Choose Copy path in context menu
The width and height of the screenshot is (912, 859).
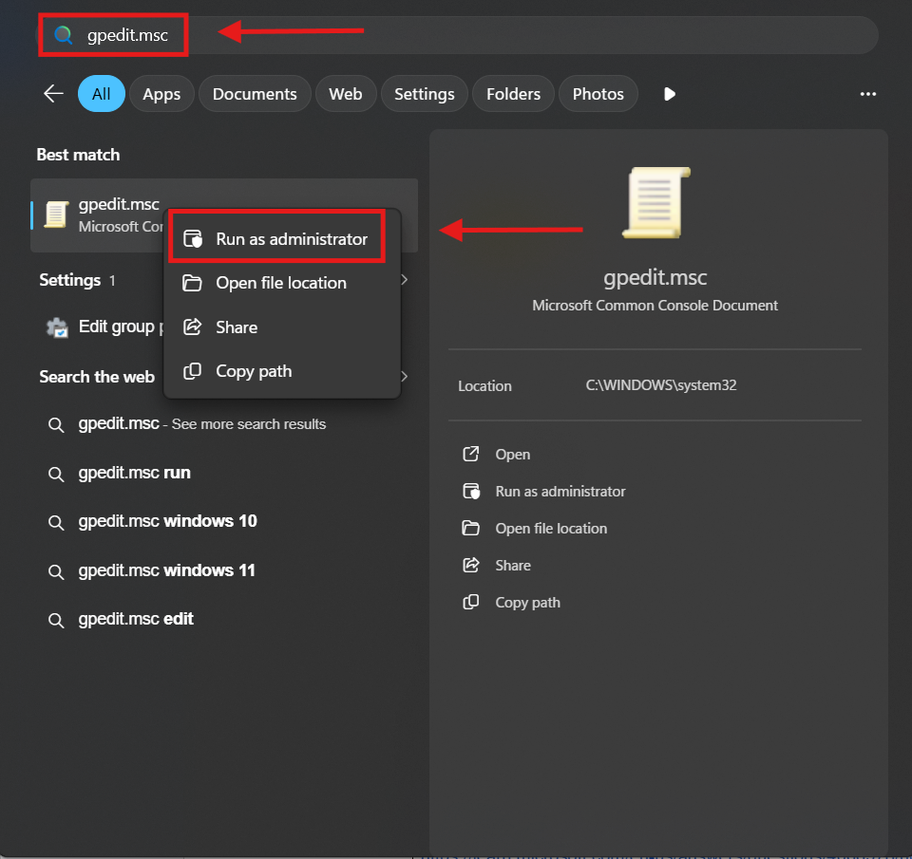[282, 371]
